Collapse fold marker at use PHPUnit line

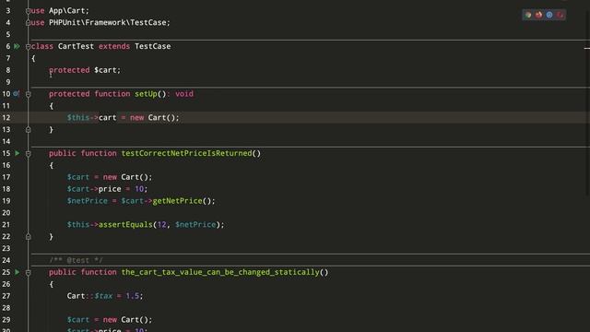pyautogui.click(x=29, y=22)
